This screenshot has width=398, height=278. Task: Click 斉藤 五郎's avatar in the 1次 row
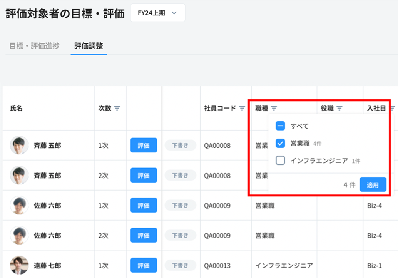coord(19,145)
